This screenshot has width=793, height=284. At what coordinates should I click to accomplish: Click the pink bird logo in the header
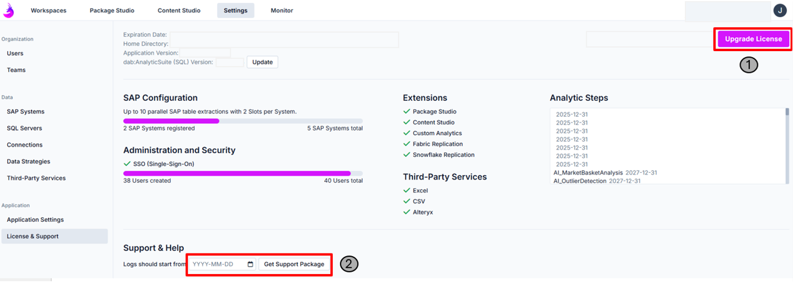[9, 10]
